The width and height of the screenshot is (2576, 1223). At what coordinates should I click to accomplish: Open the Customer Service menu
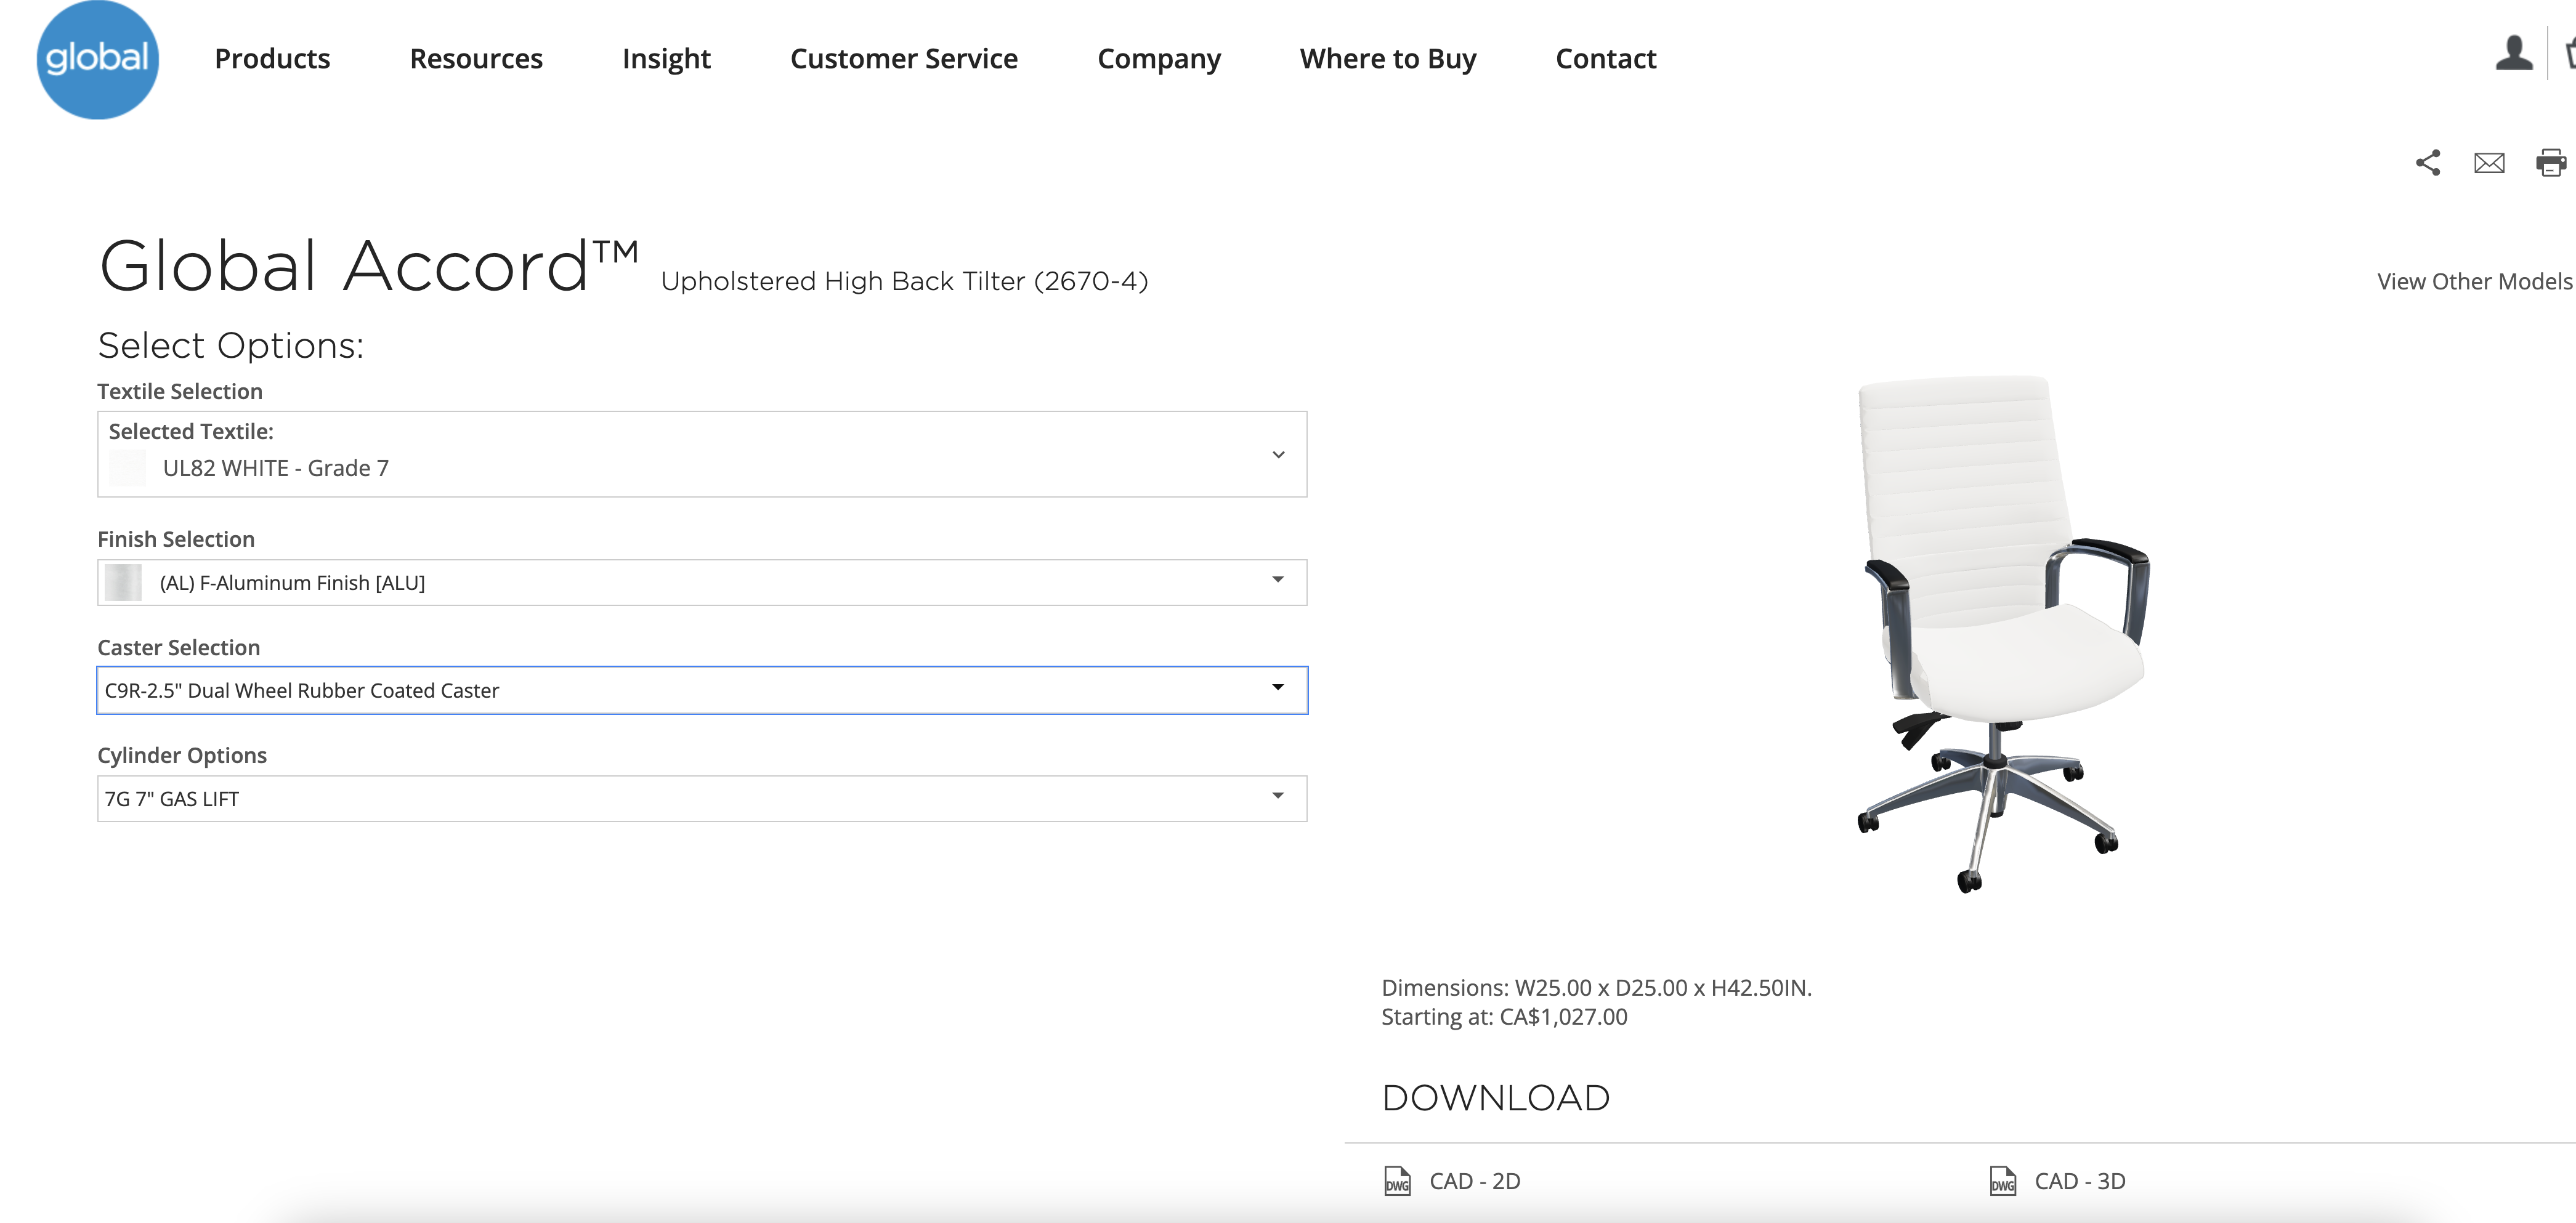(x=903, y=59)
